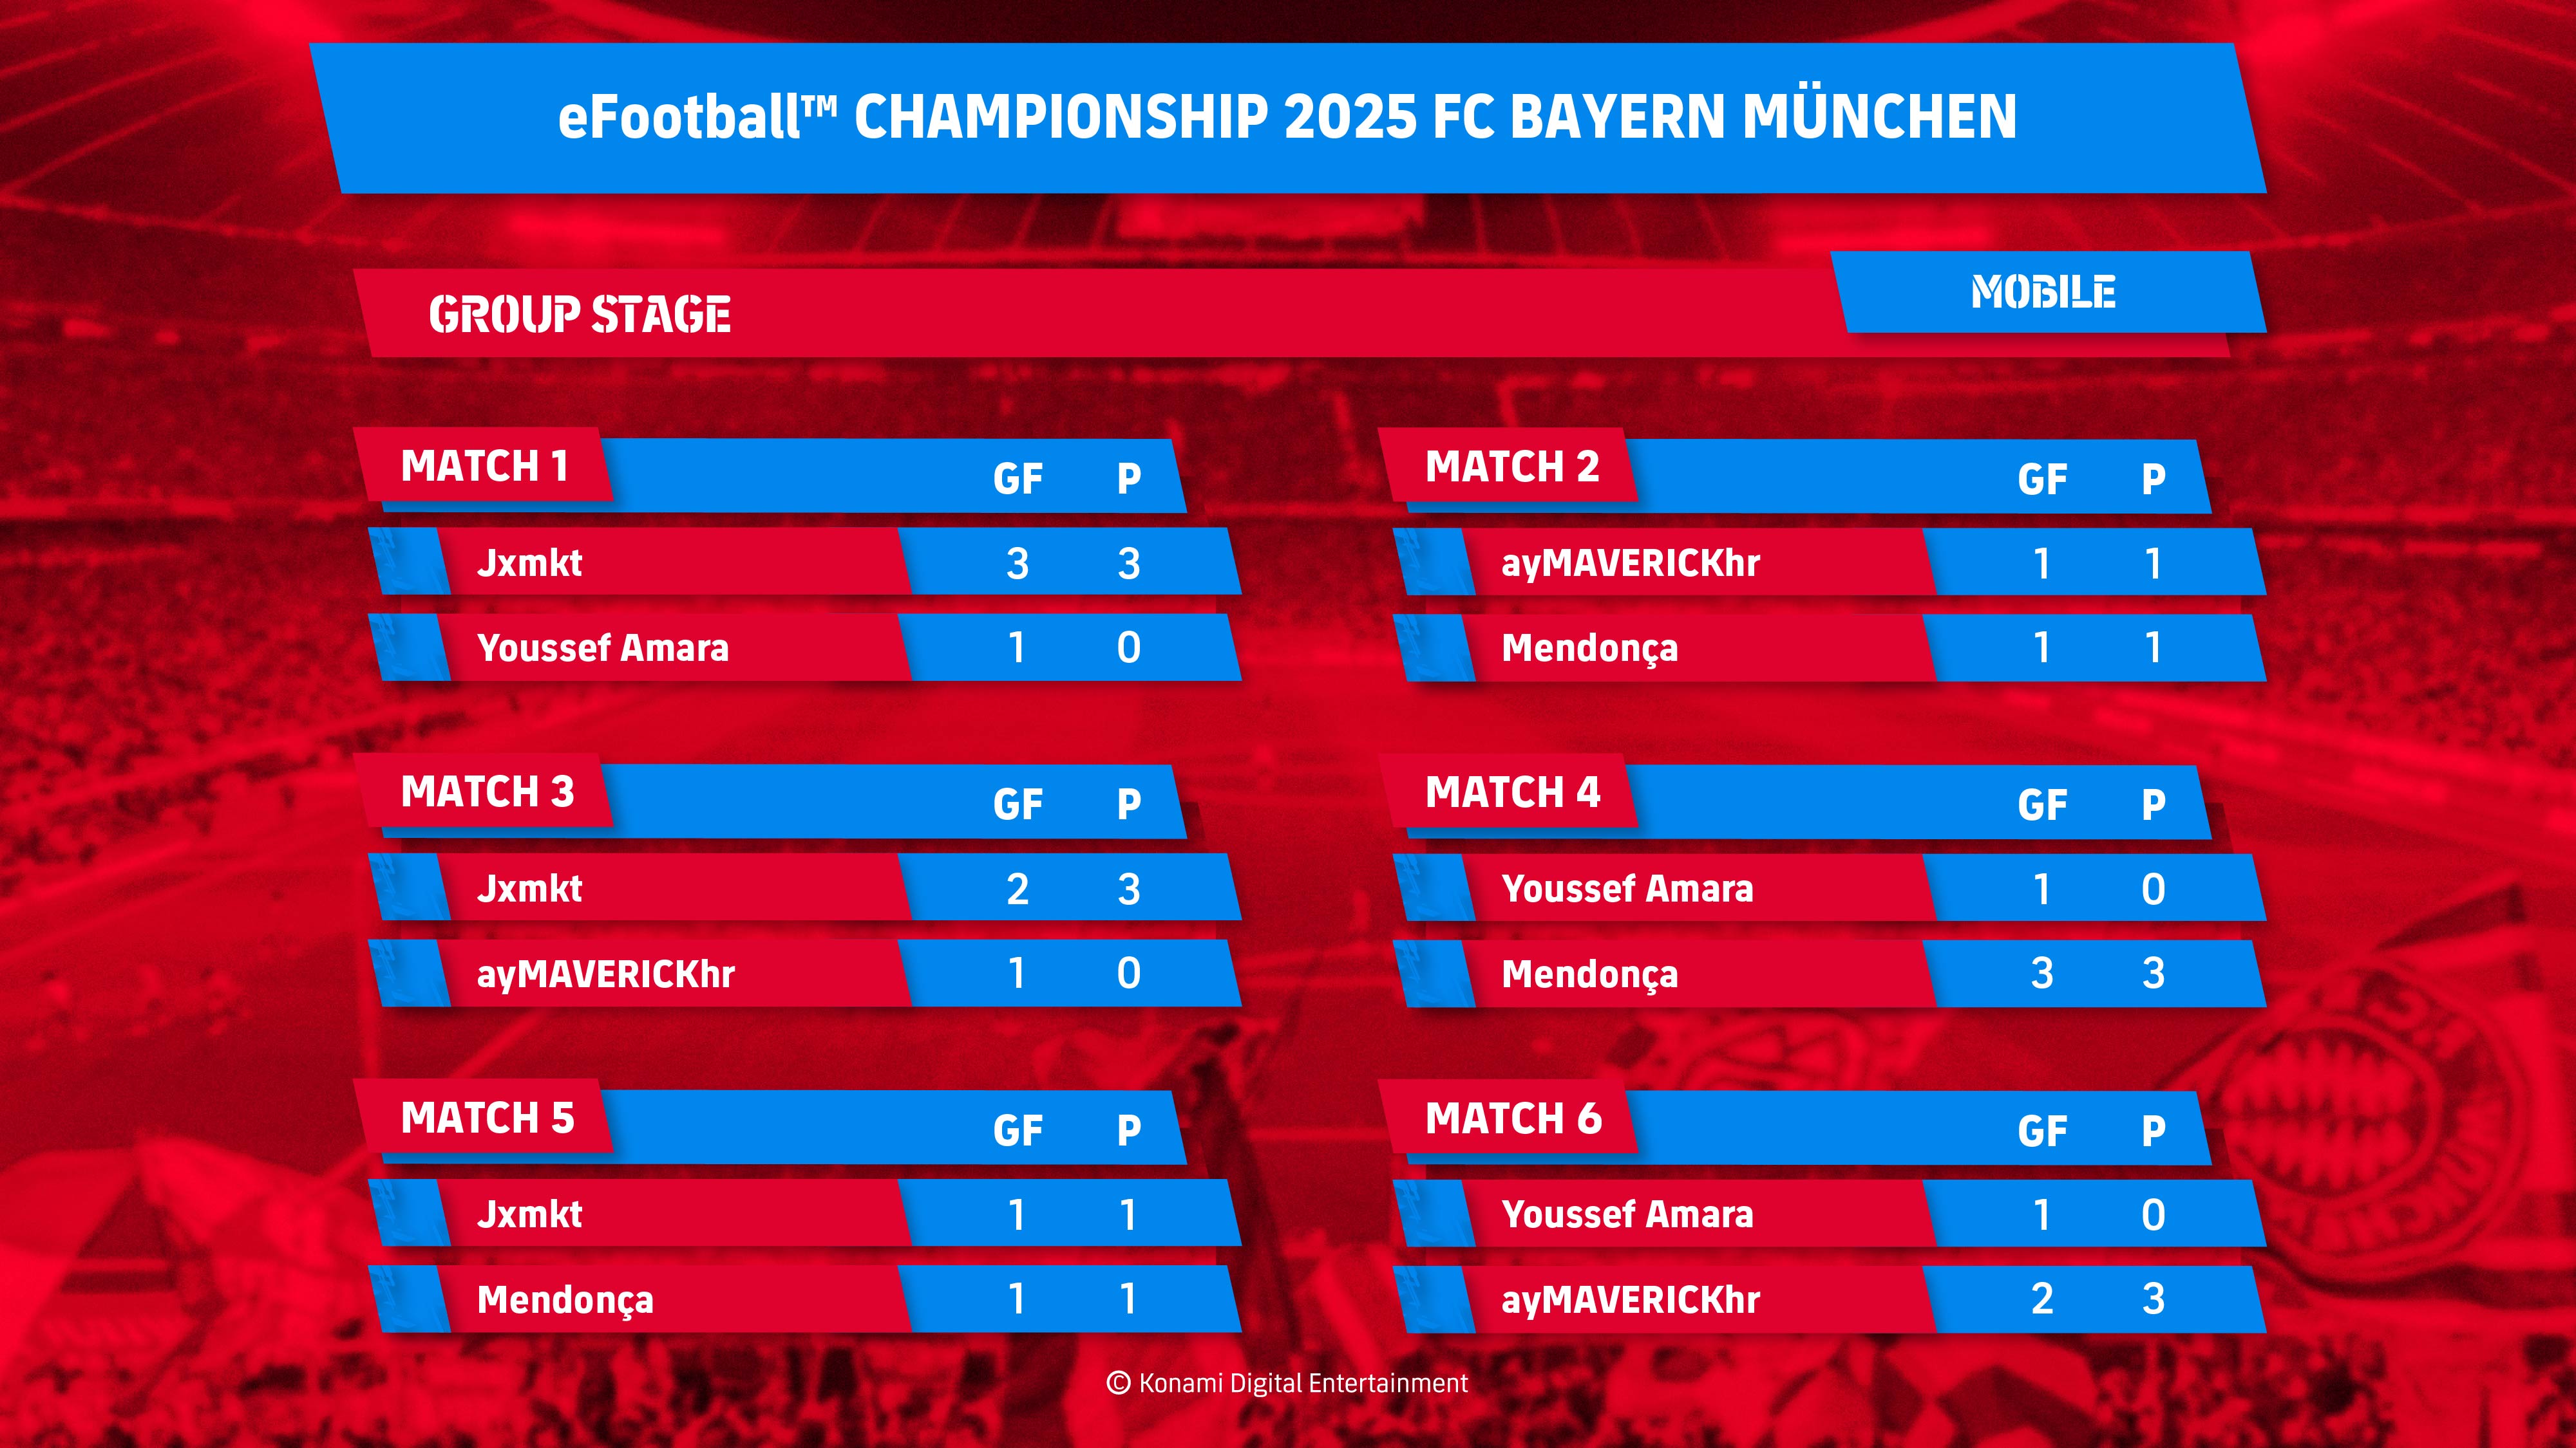Click flag icon beside Mendonça in Match 5

coord(410,1299)
